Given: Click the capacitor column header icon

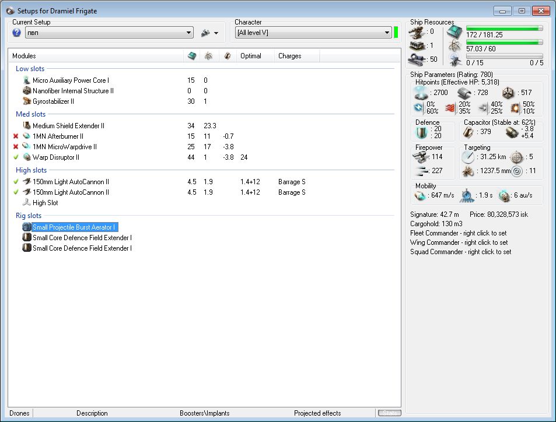Looking at the screenshot, I should point(228,55).
